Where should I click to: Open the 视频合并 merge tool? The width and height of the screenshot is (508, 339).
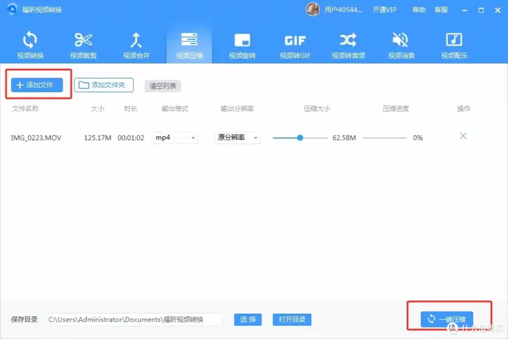tap(136, 45)
